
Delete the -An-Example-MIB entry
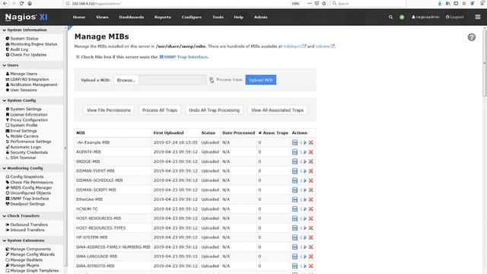point(310,142)
